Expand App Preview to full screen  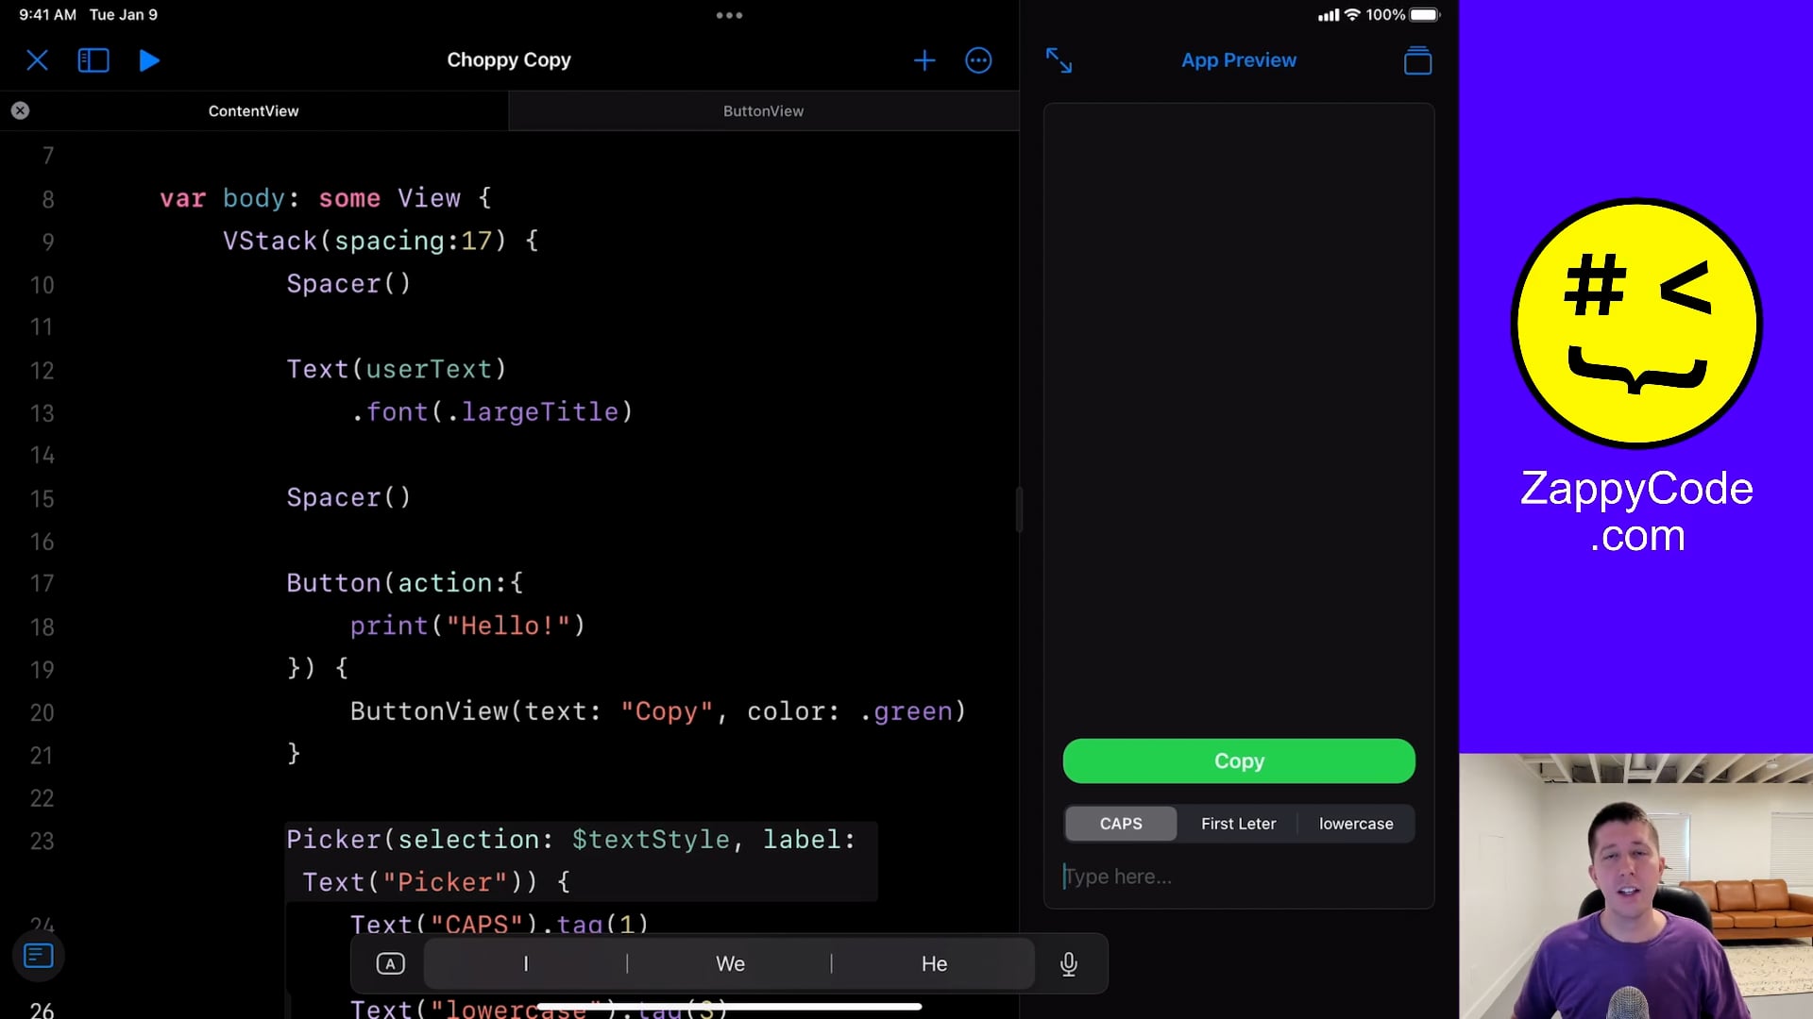1059,60
